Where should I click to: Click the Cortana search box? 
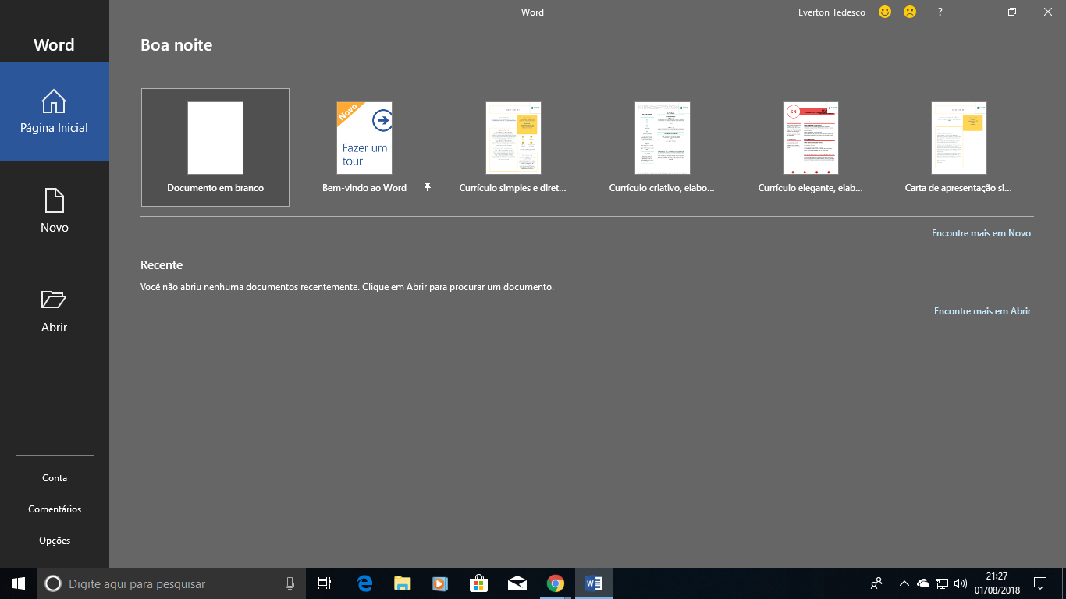[172, 583]
